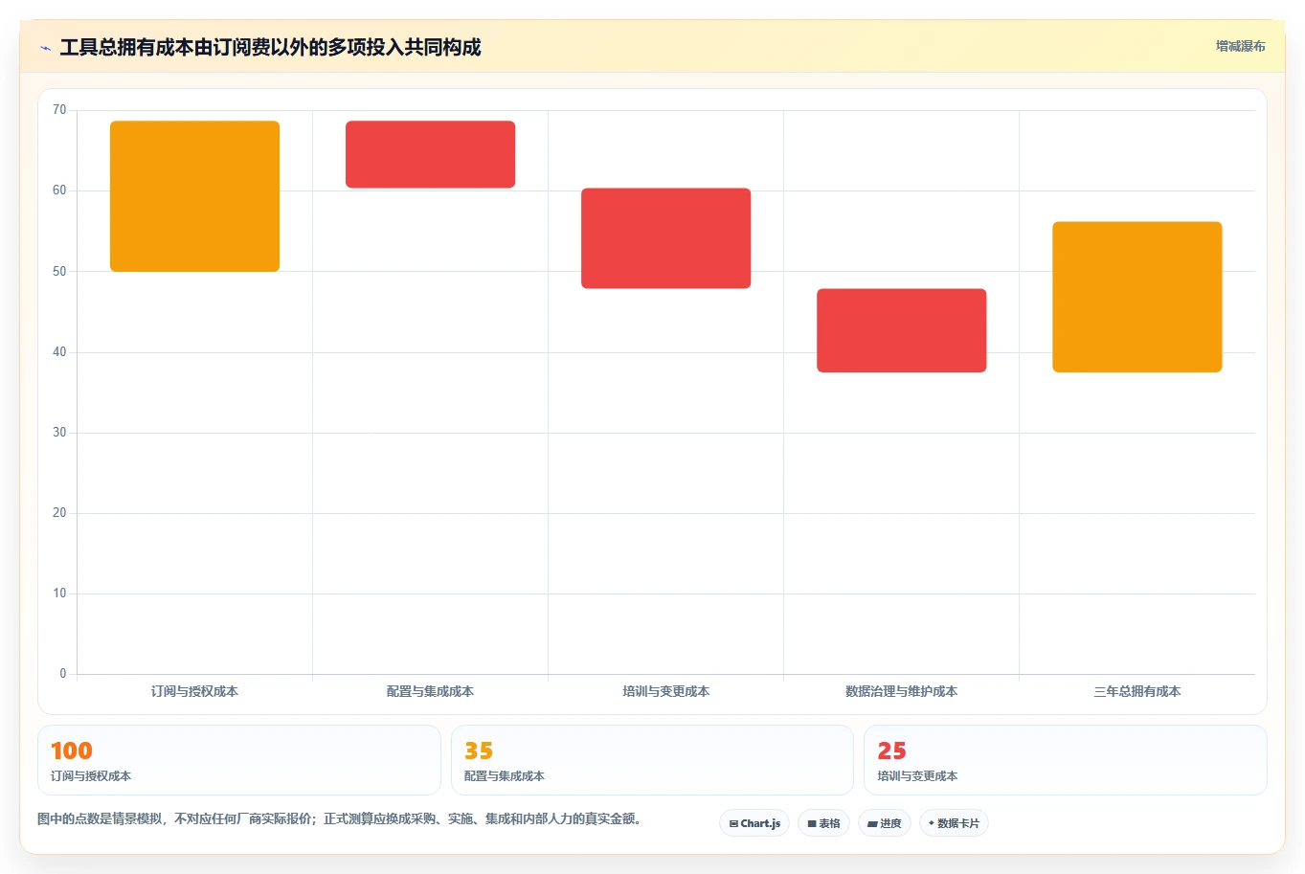Select the 数据卡片 tag chip
1305x874 pixels.
point(954,823)
